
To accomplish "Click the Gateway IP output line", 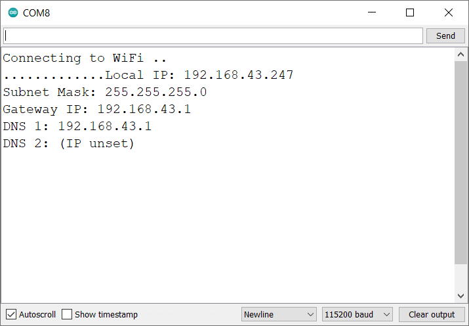I will coord(97,109).
